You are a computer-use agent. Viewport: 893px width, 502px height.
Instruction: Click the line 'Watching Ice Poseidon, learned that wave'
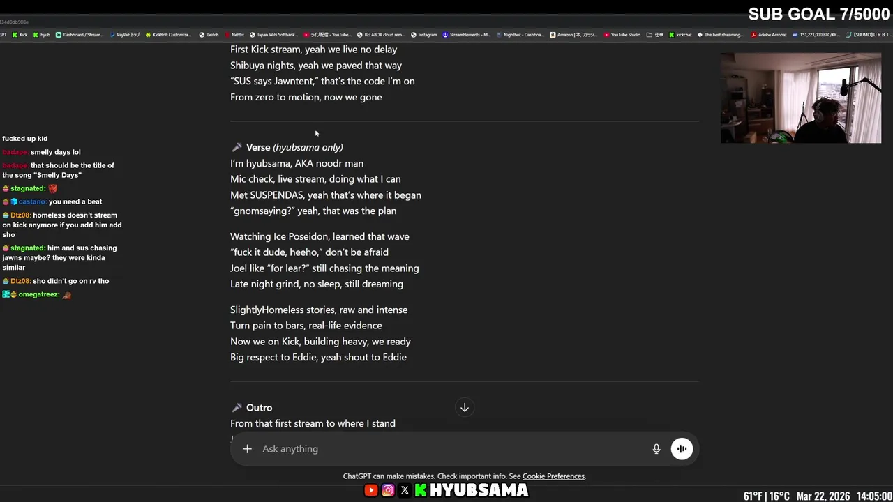point(320,236)
